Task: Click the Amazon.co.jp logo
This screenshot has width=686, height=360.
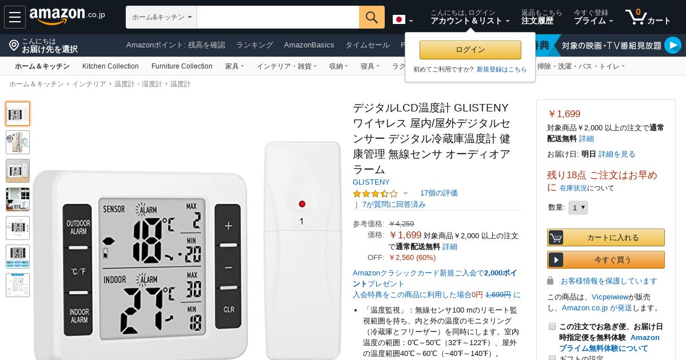Action: pyautogui.click(x=67, y=17)
